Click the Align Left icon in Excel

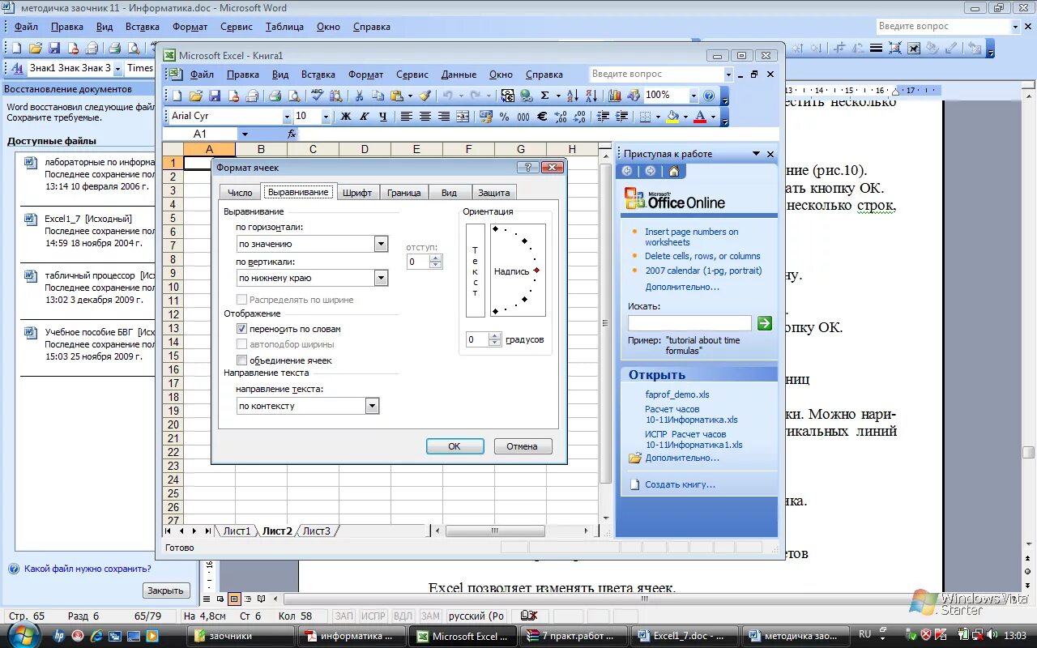pos(406,117)
